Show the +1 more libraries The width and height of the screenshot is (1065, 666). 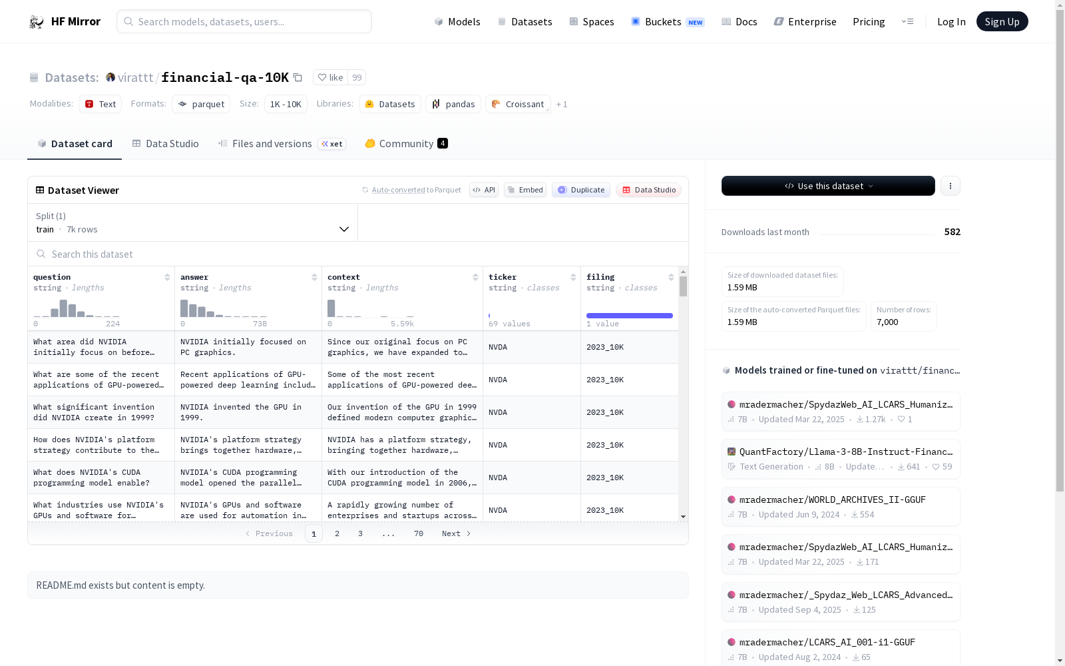tap(562, 105)
